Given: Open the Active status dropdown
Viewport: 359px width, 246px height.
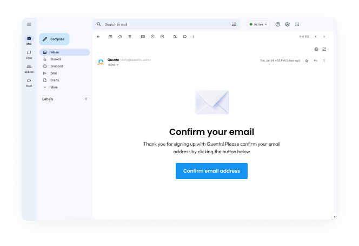Looking at the screenshot, I should pos(258,24).
